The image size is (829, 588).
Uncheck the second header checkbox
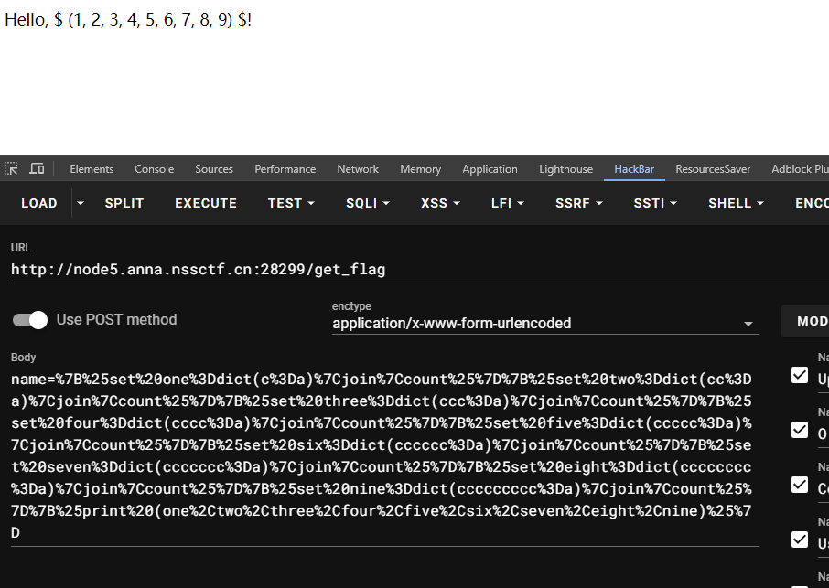pyautogui.click(x=800, y=430)
